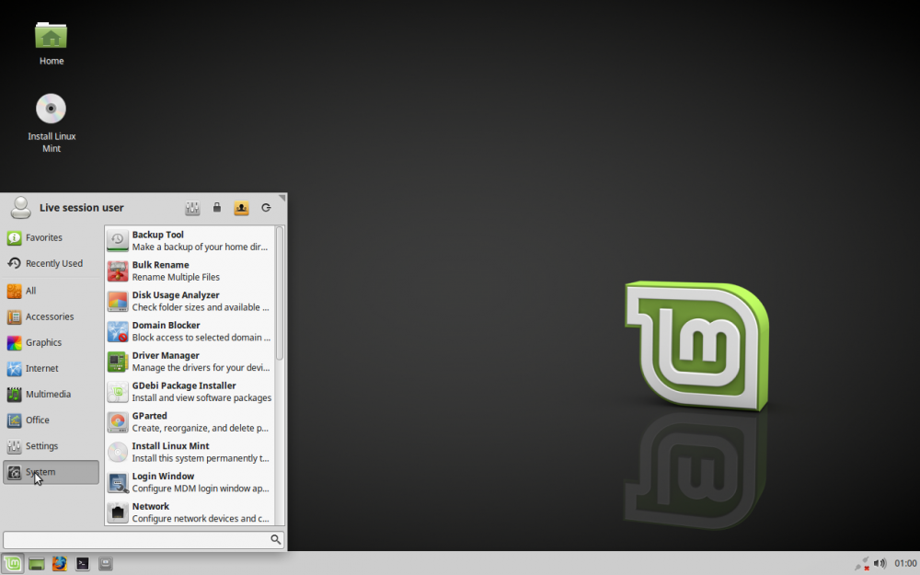Open the Accessories category
The height and width of the screenshot is (575, 920).
click(51, 316)
